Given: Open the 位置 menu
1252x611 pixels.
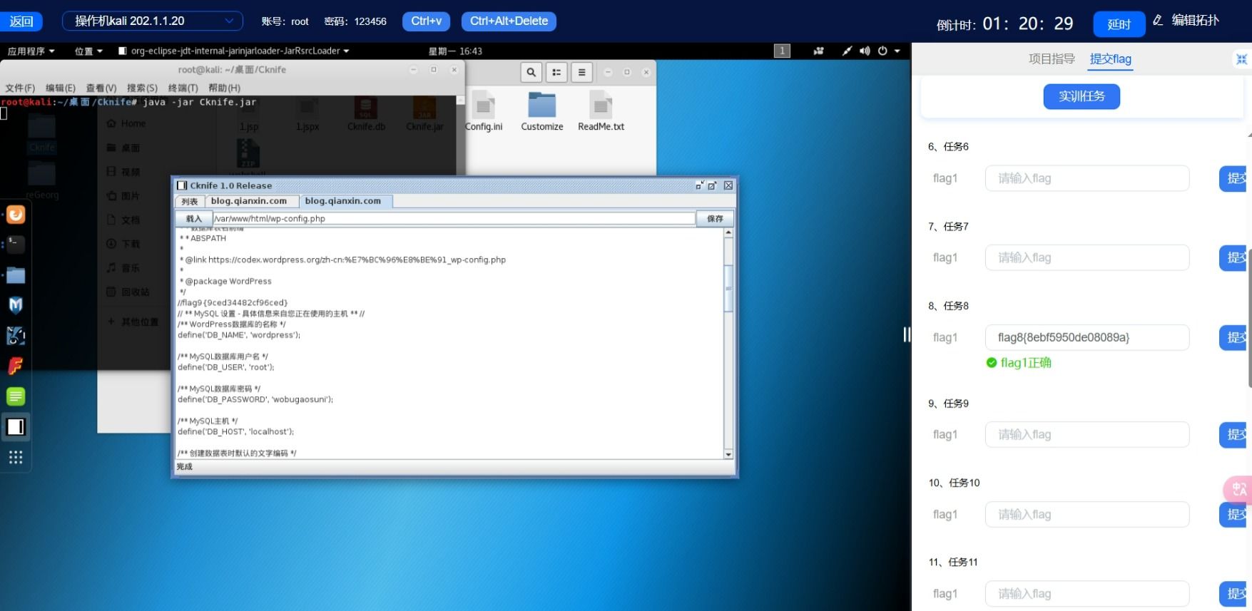Looking at the screenshot, I should [88, 51].
